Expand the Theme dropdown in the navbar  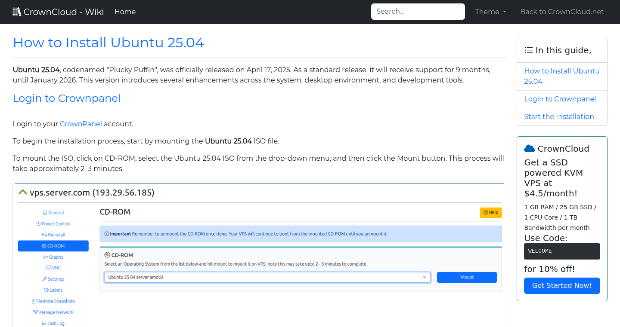tap(490, 12)
